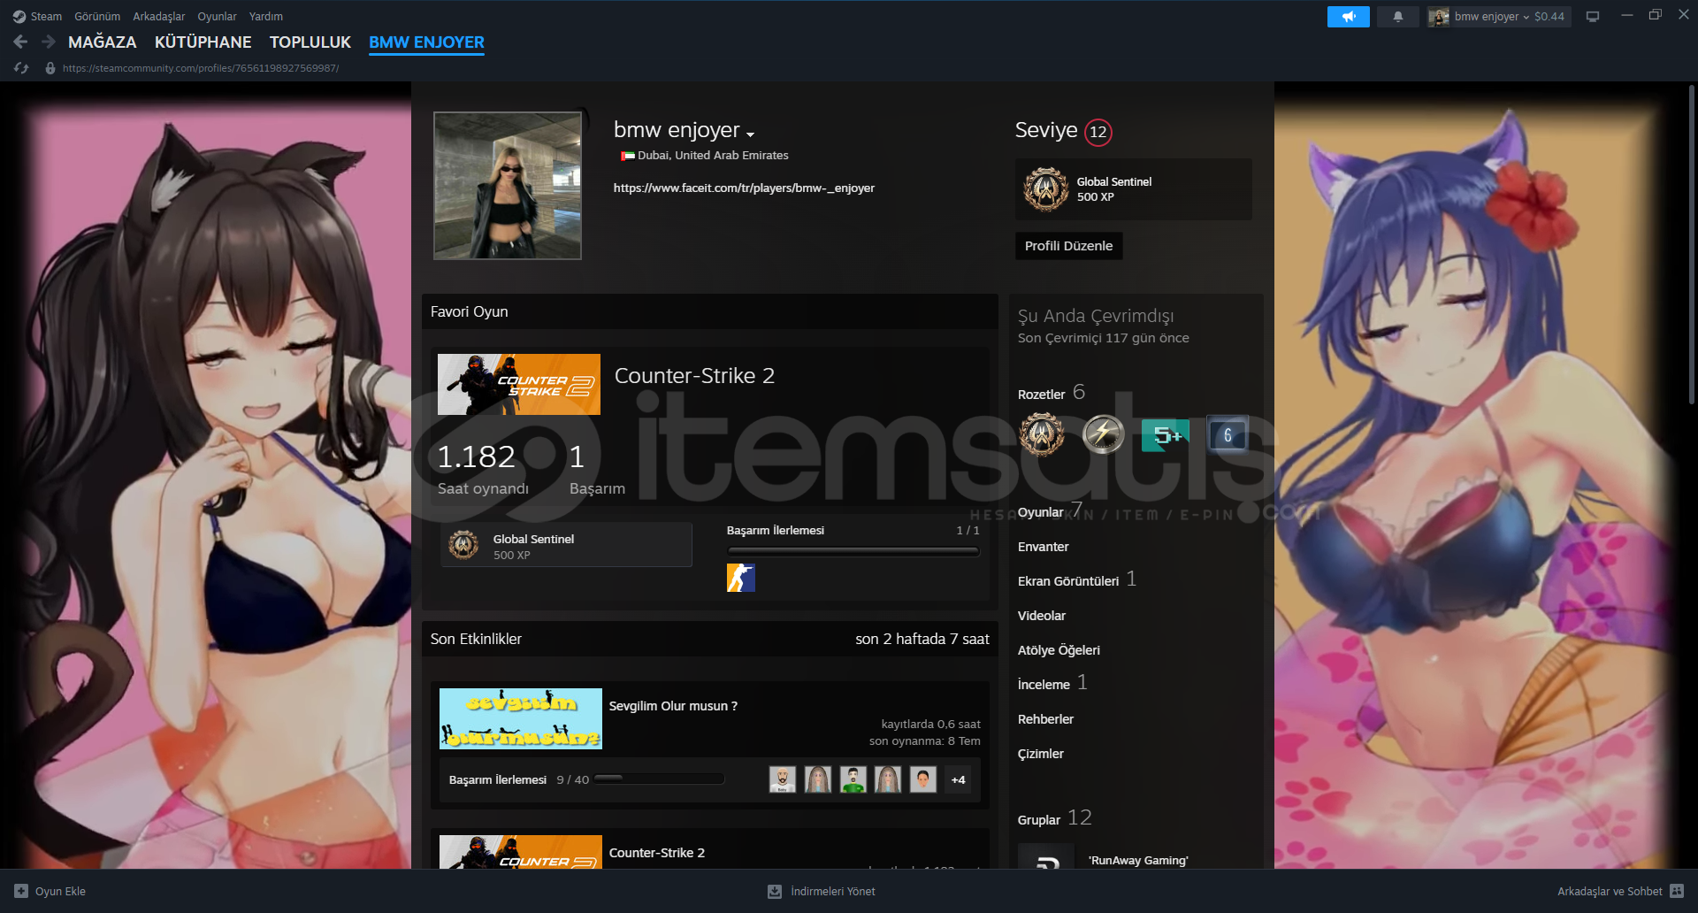1698x913 pixels.
Task: Click the Counter-Strike 2 favorite game title
Action: point(694,376)
